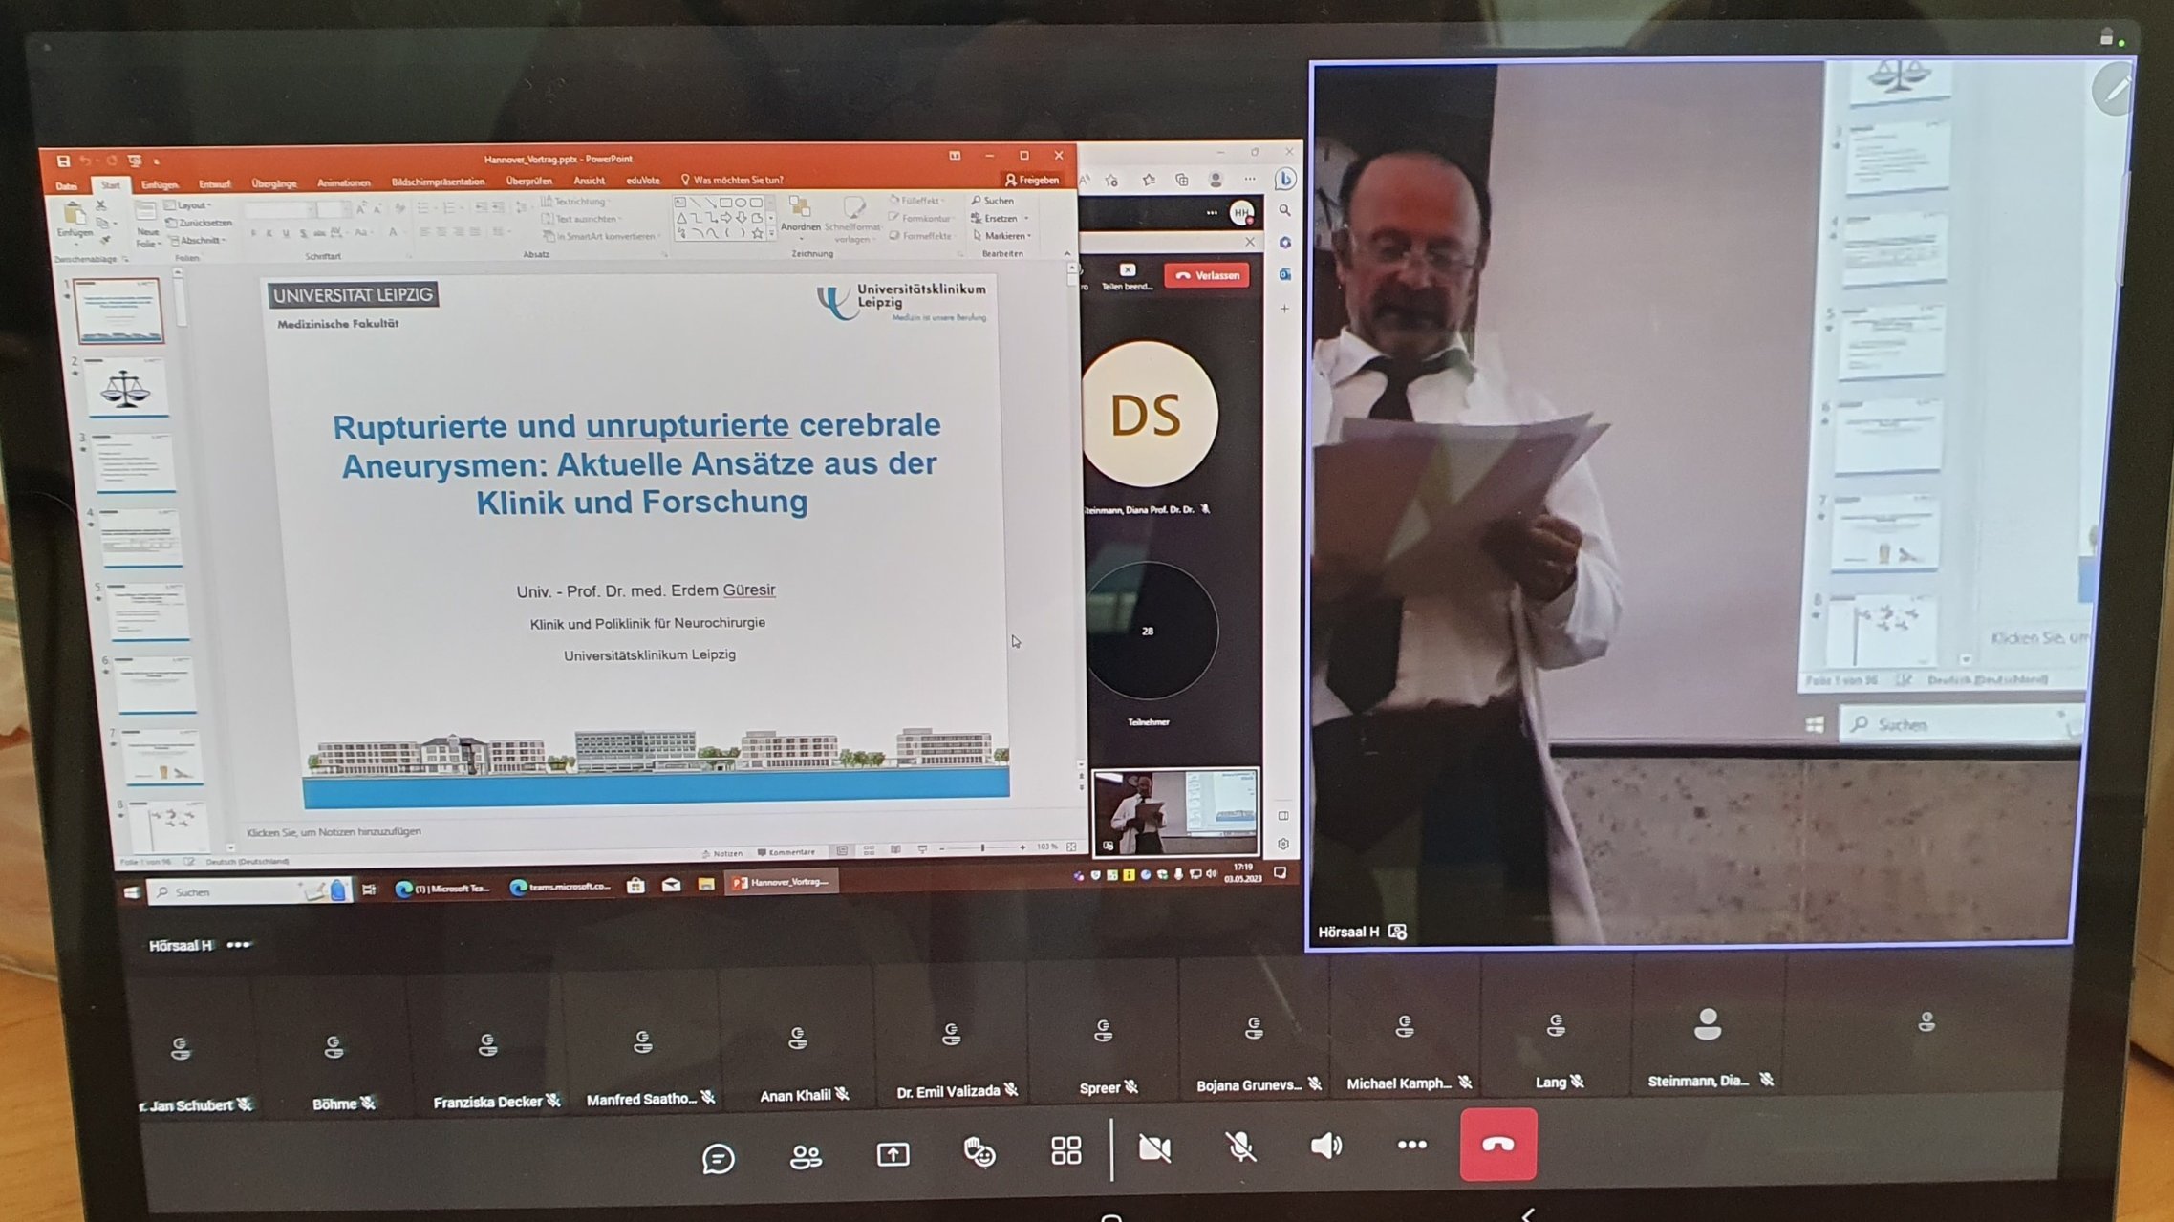Image resolution: width=2174 pixels, height=1222 pixels.
Task: Click the speaker audio icon
Action: [x=1325, y=1145]
